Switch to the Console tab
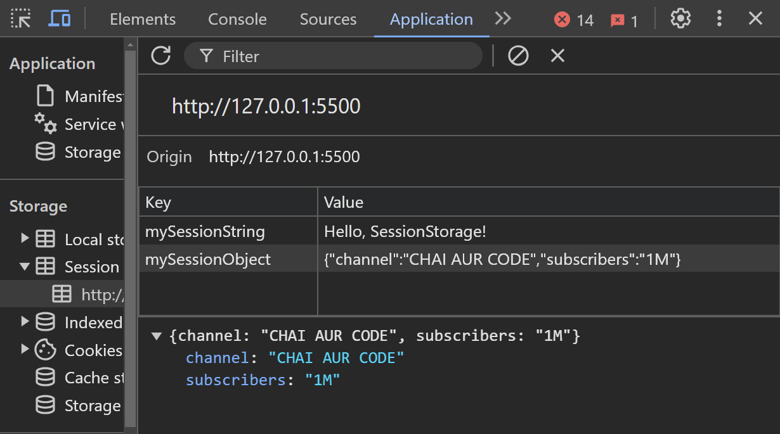This screenshot has height=434, width=780. [237, 19]
